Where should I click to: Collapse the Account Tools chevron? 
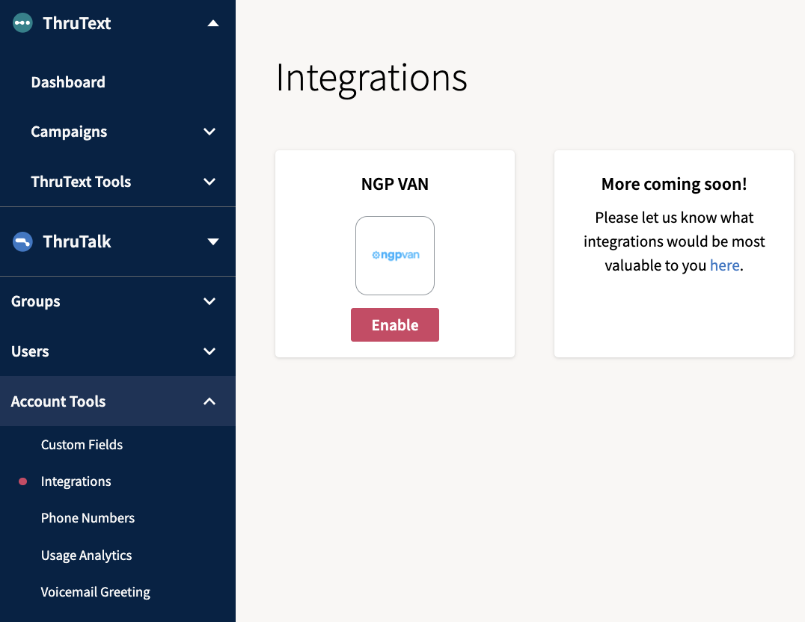209,401
